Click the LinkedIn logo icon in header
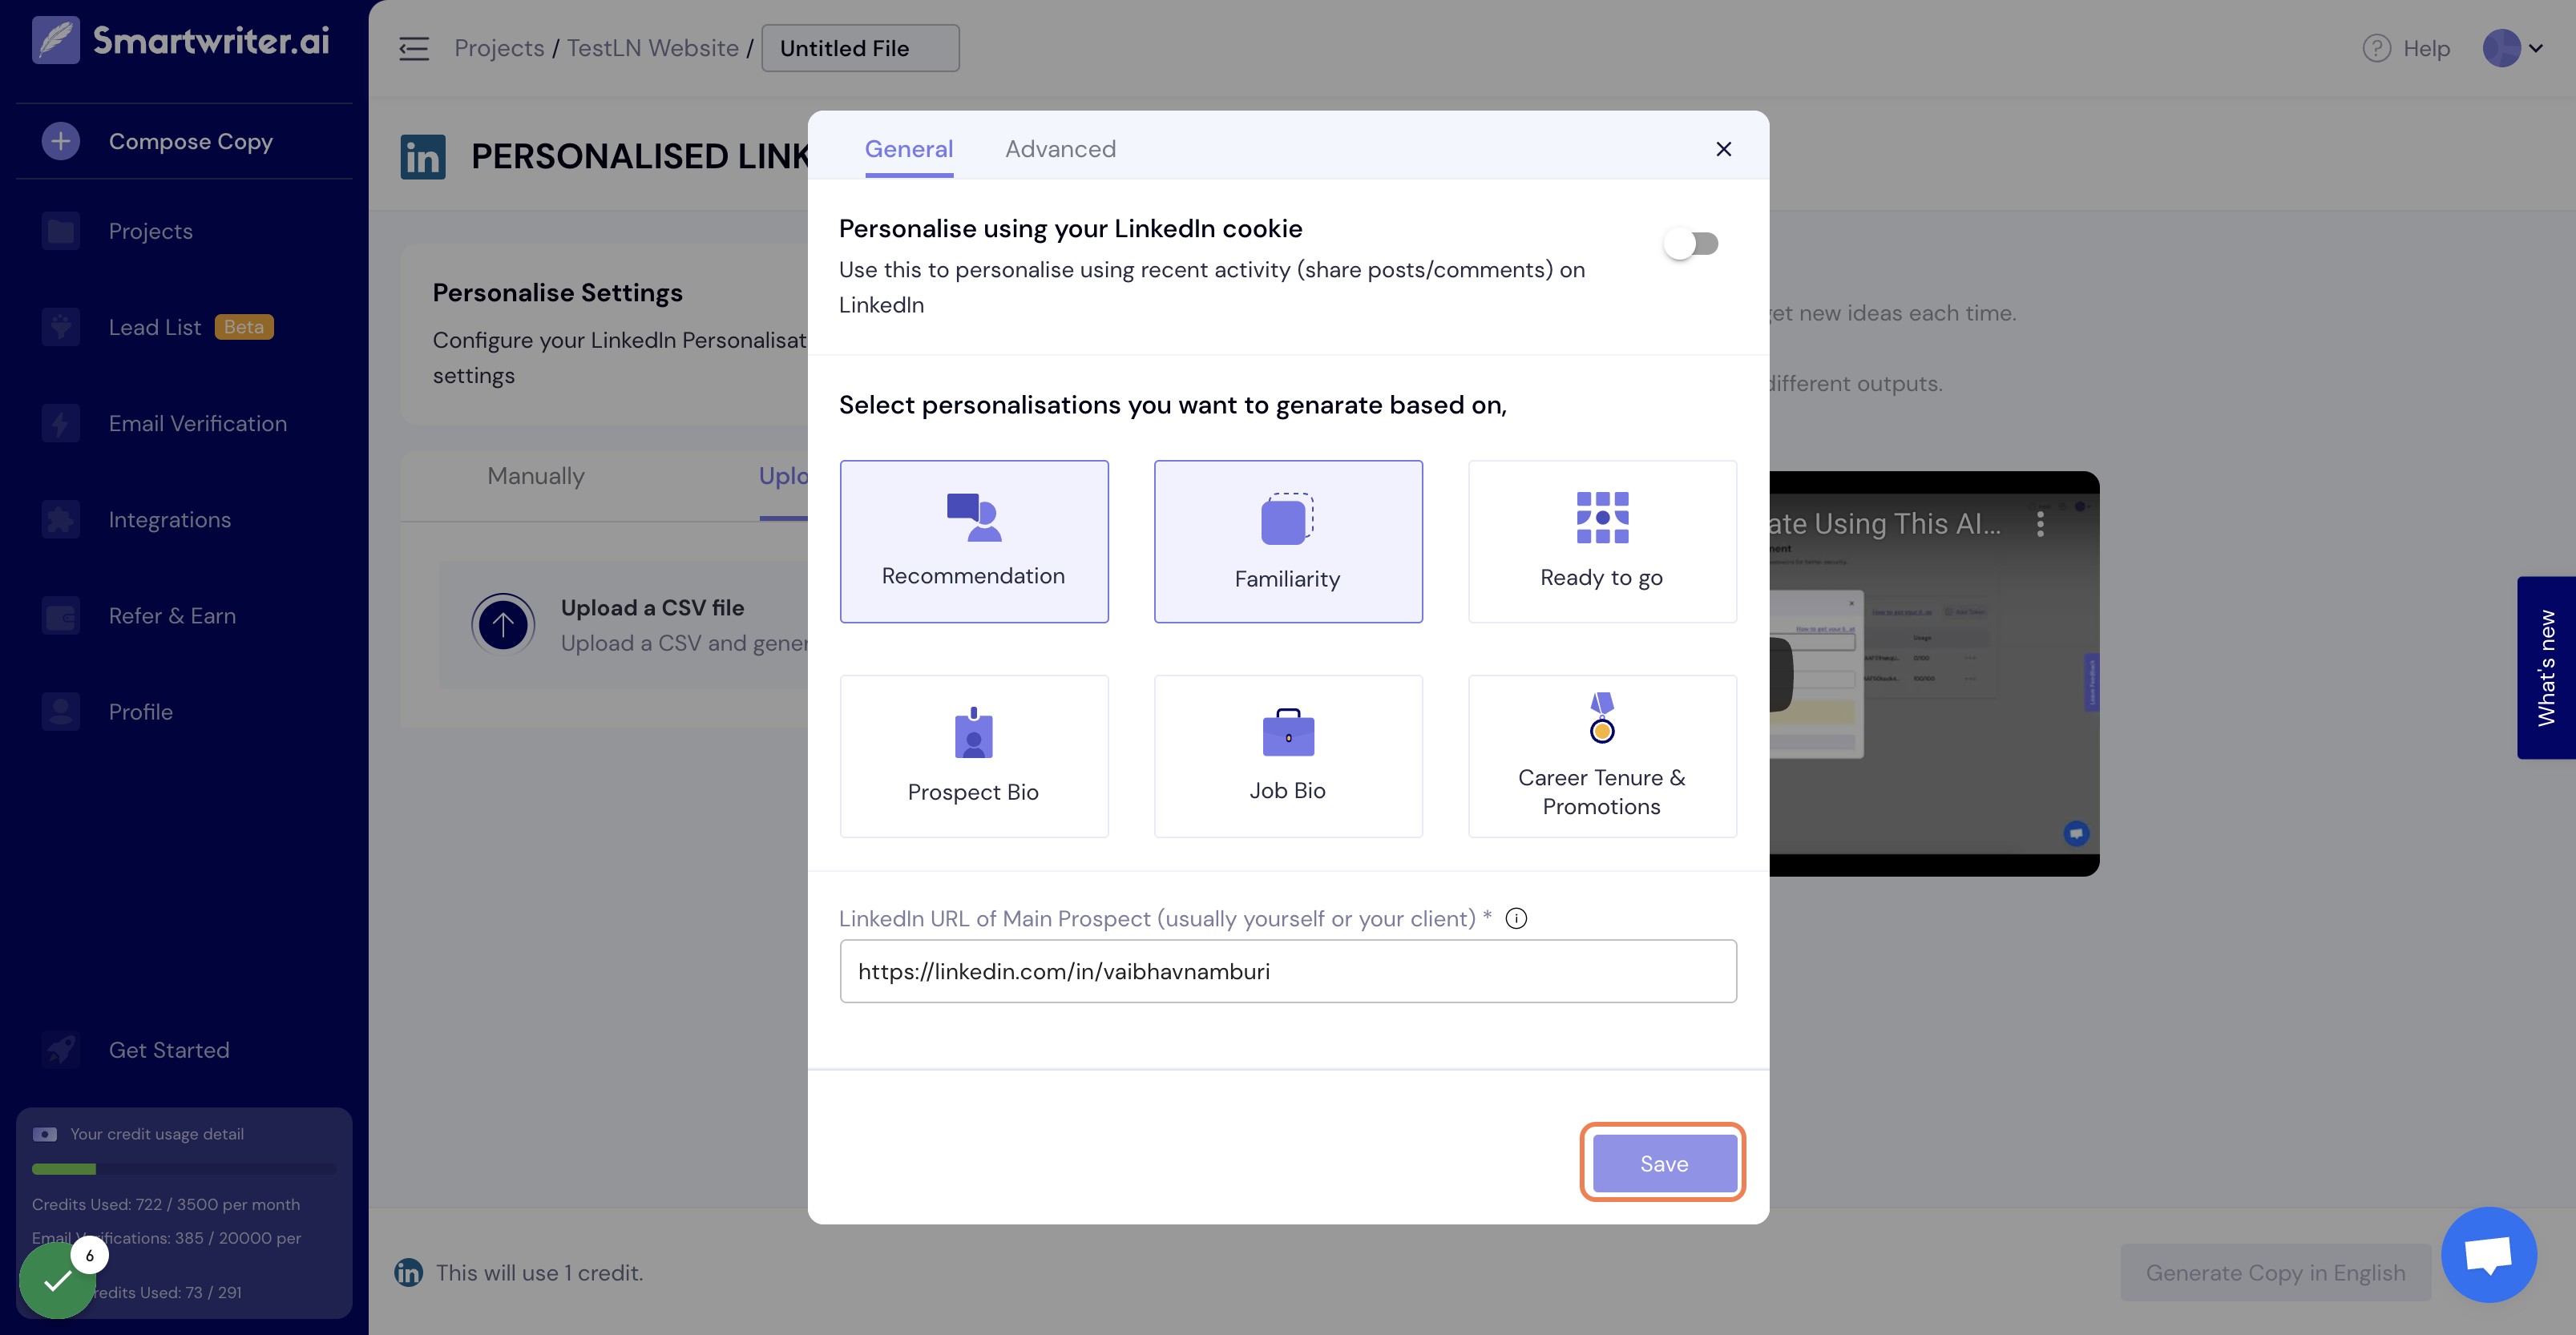 pos(423,156)
